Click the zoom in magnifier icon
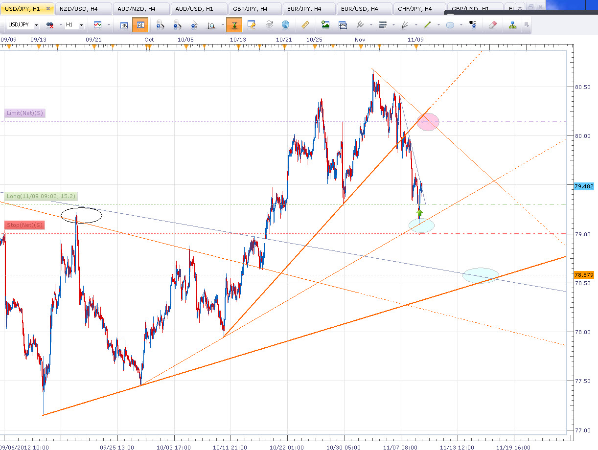598x450 pixels. 160,25
